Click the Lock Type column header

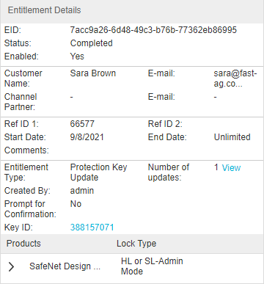136,244
